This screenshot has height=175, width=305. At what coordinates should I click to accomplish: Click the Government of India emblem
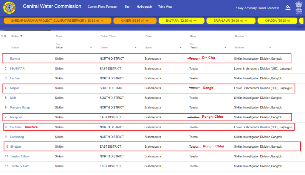[x=298, y=7]
